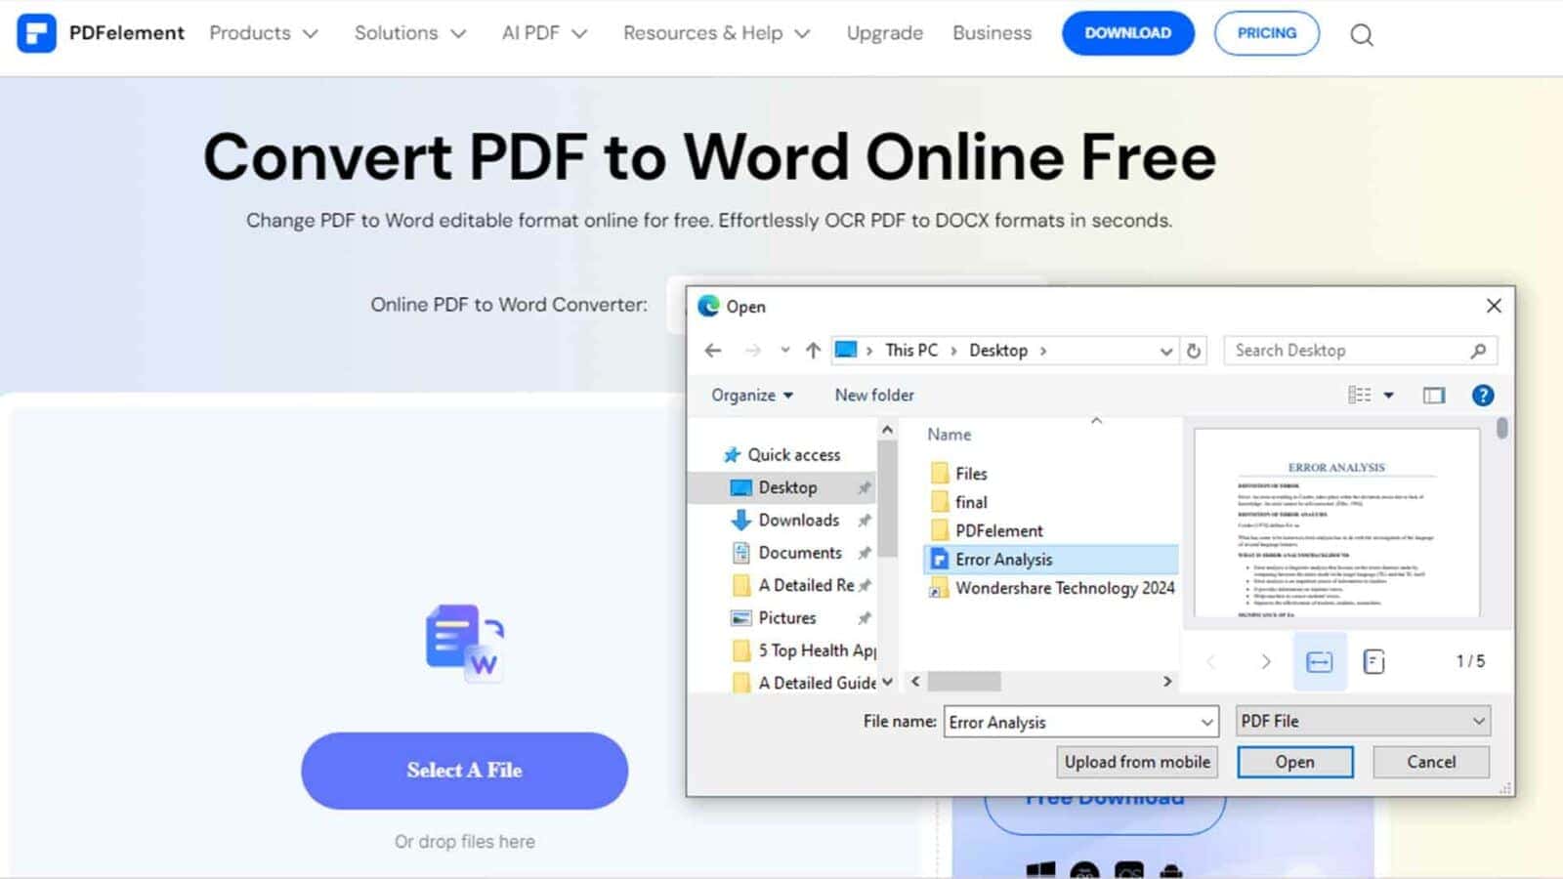Click the DOWNLOAD button

tap(1128, 33)
